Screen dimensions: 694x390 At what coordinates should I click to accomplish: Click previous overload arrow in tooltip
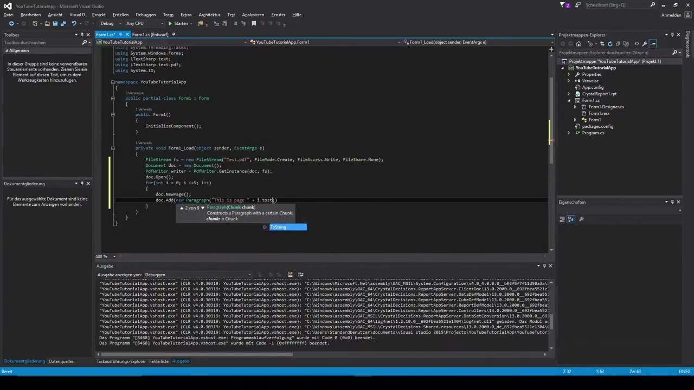pyautogui.click(x=182, y=207)
